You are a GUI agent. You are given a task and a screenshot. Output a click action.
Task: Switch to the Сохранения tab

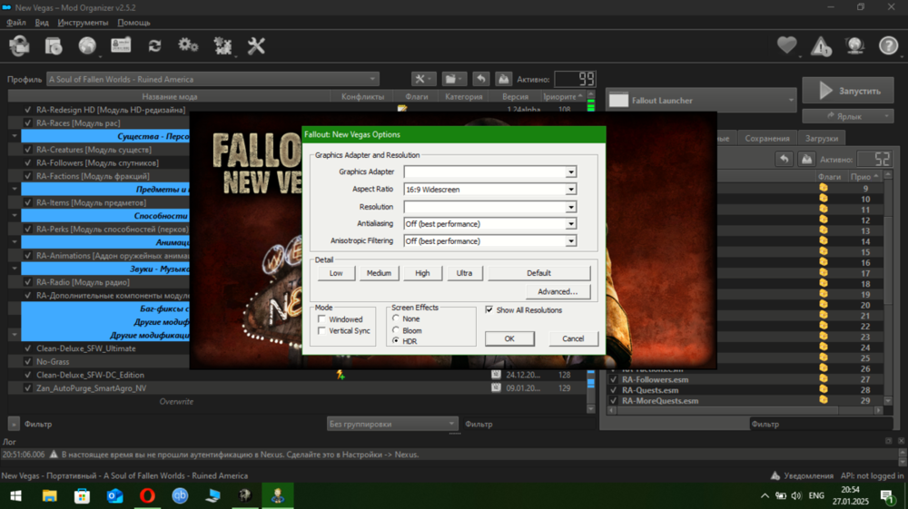pyautogui.click(x=766, y=138)
